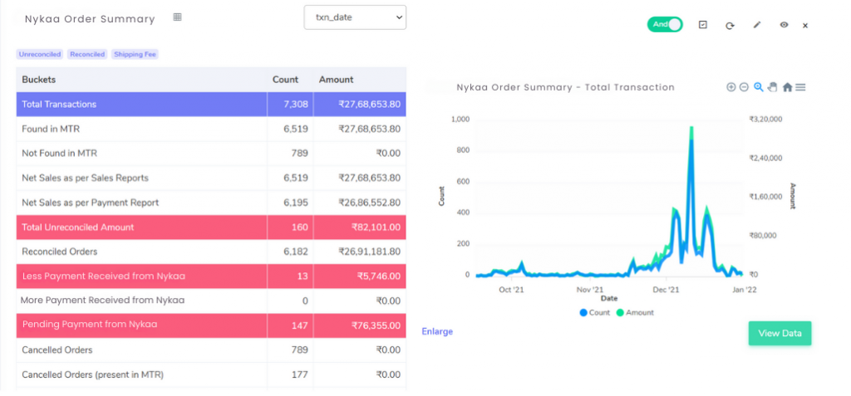Viewport: 851px width, 396px height.
Task: Select the Reconciled filter tag
Action: click(x=87, y=54)
